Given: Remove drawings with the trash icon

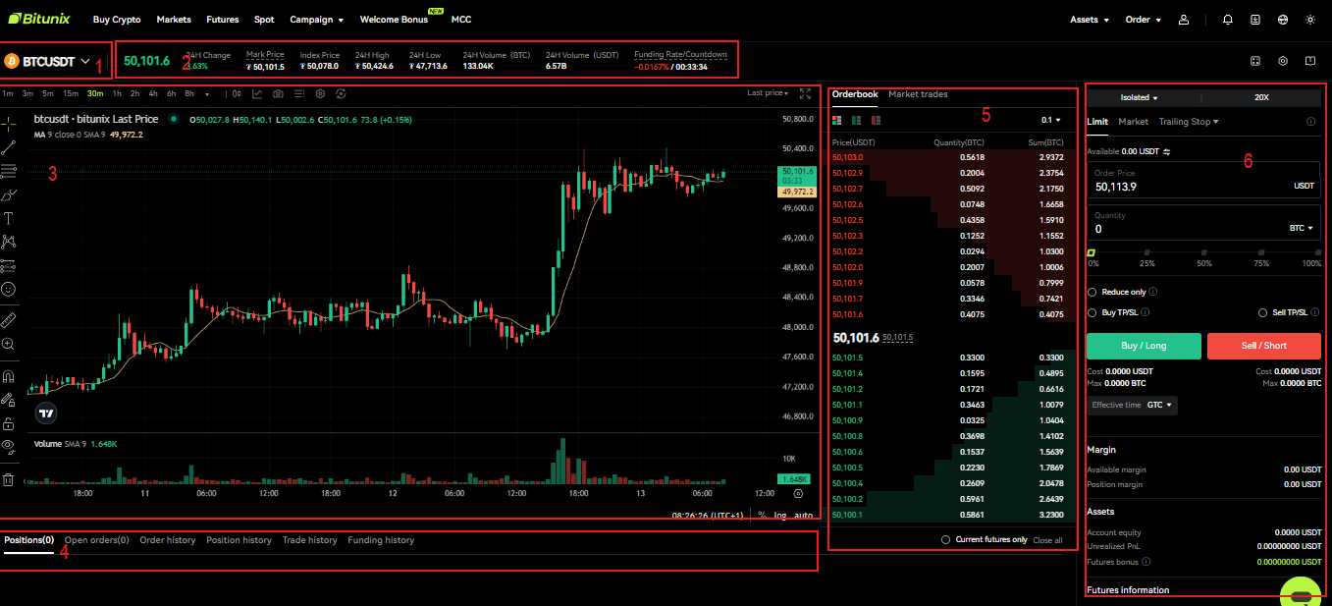Looking at the screenshot, I should [9, 479].
